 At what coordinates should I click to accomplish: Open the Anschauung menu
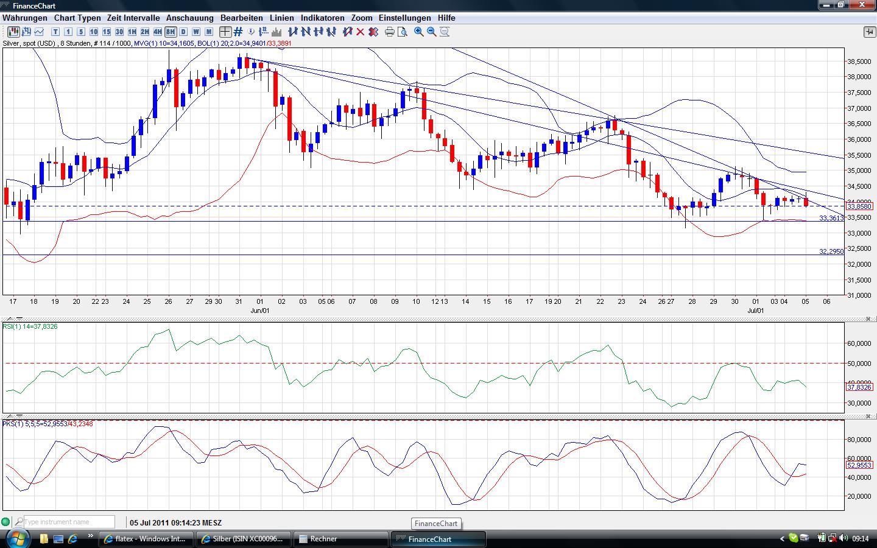click(x=190, y=18)
